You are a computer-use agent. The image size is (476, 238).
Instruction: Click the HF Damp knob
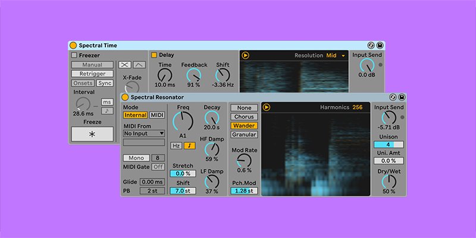[x=212, y=149]
